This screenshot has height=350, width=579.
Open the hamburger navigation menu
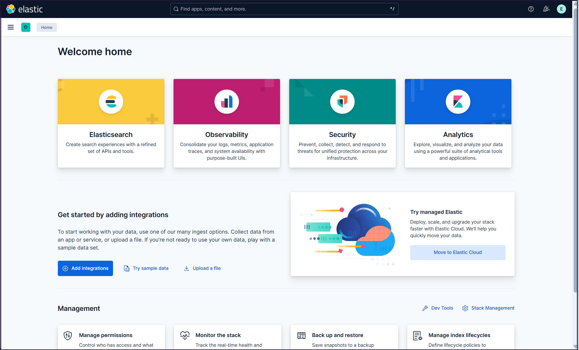coord(11,27)
